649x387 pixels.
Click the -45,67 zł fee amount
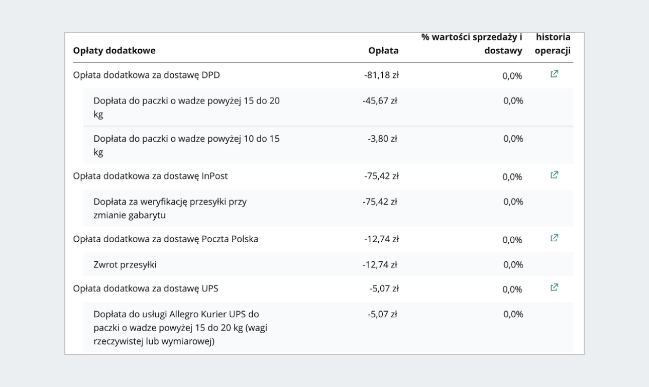coord(380,101)
